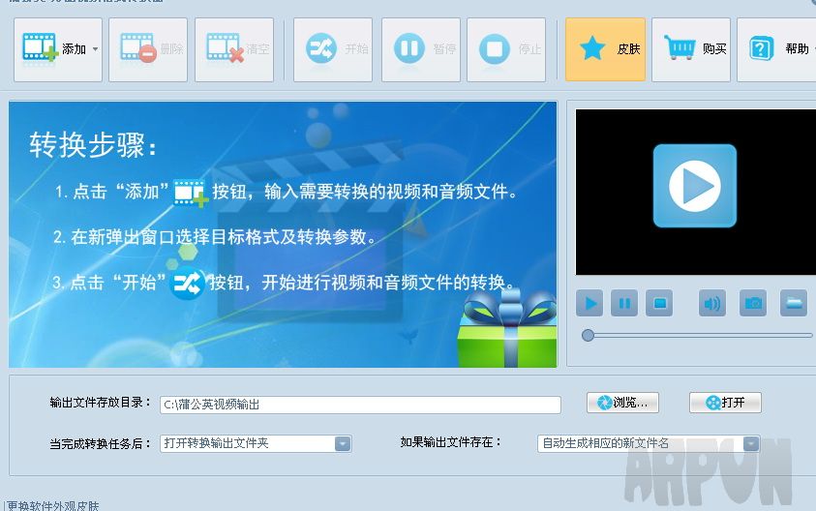Click the 购买 (Buy) shopping cart button
The height and width of the screenshot is (511, 816).
[x=691, y=49]
